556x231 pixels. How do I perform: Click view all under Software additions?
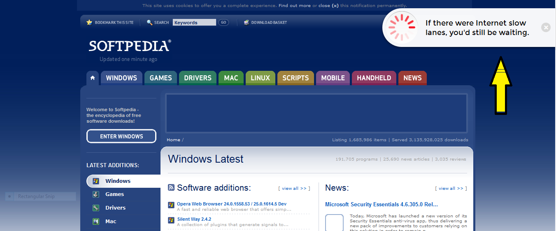tap(294, 188)
